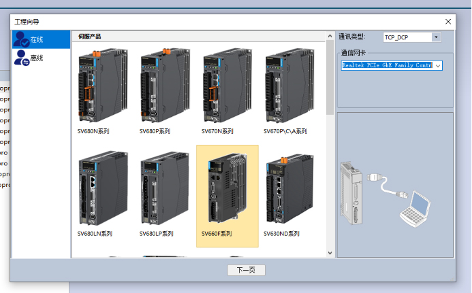
Task: Expand the 通信网卡 Realtek adapter dropdown
Action: click(x=438, y=65)
